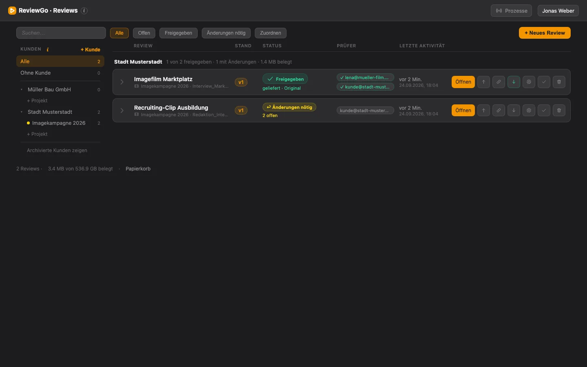Focus the Suchen search field
This screenshot has width=587, height=367.
(61, 33)
